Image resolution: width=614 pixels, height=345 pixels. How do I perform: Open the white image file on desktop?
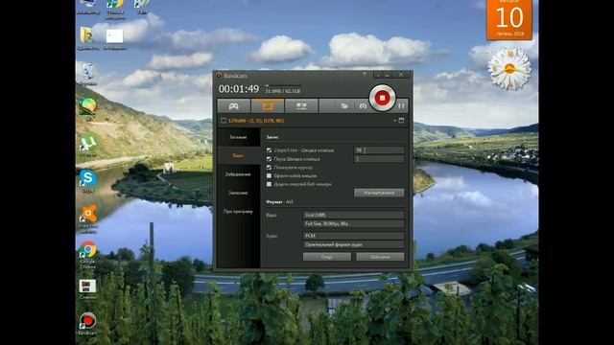point(115,38)
